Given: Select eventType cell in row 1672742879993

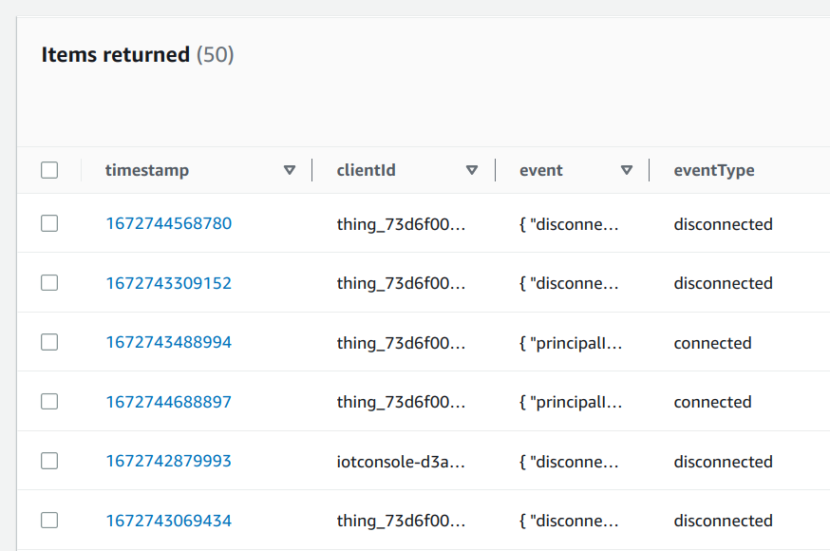Looking at the screenshot, I should [x=723, y=462].
